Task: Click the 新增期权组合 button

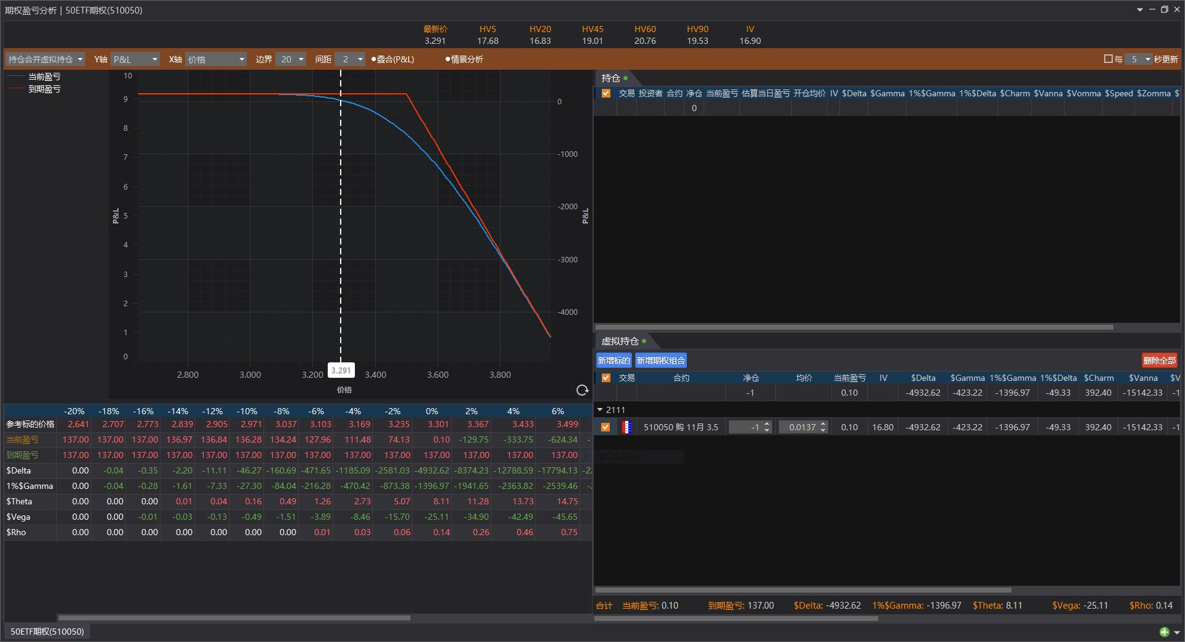Action: pos(660,361)
